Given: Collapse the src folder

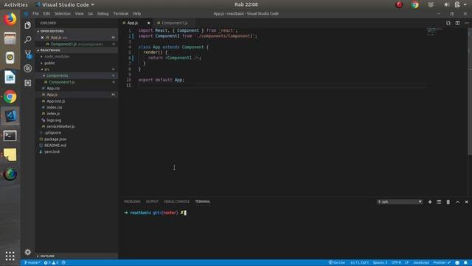Looking at the screenshot, I should tap(46, 69).
